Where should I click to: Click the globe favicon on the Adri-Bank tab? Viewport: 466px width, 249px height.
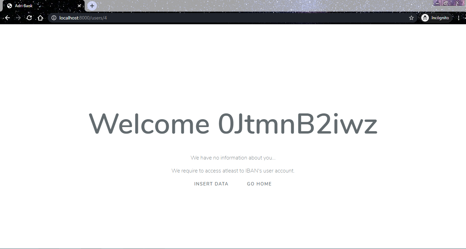pyautogui.click(x=10, y=6)
